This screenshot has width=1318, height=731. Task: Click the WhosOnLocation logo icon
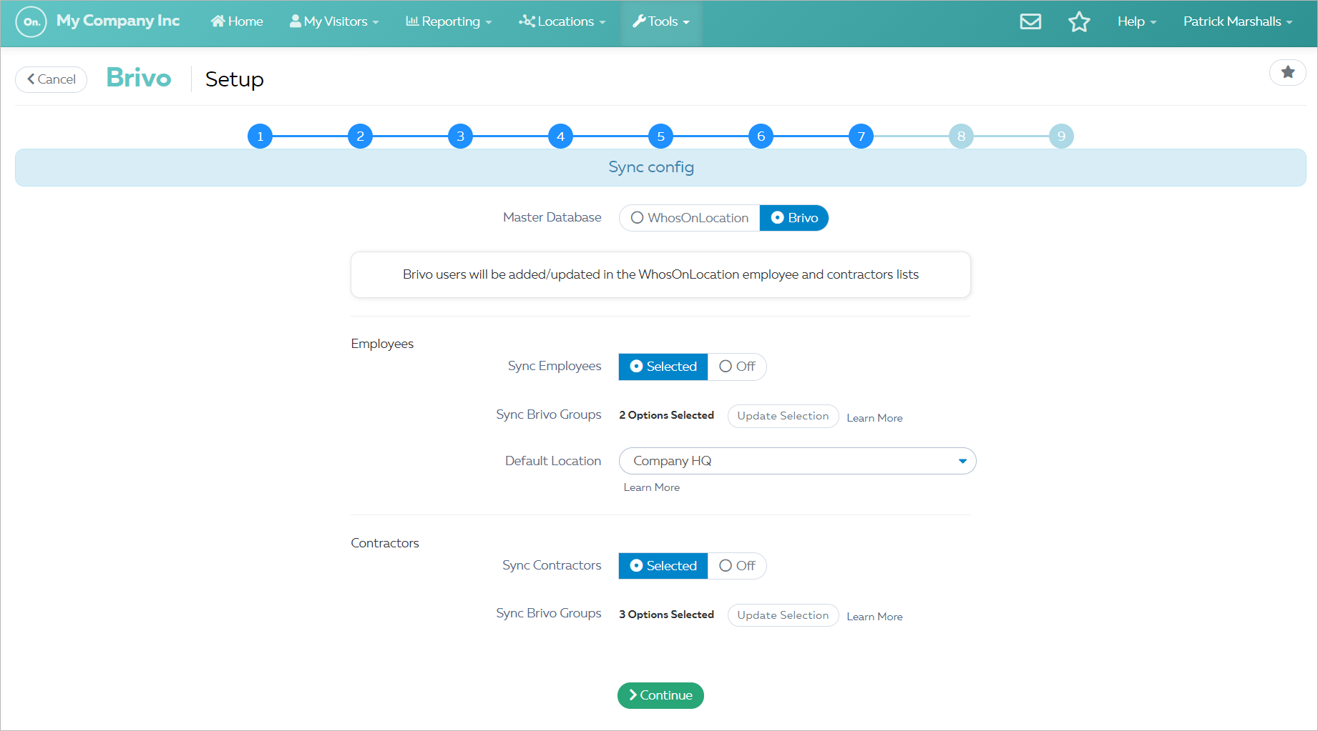[x=31, y=21]
